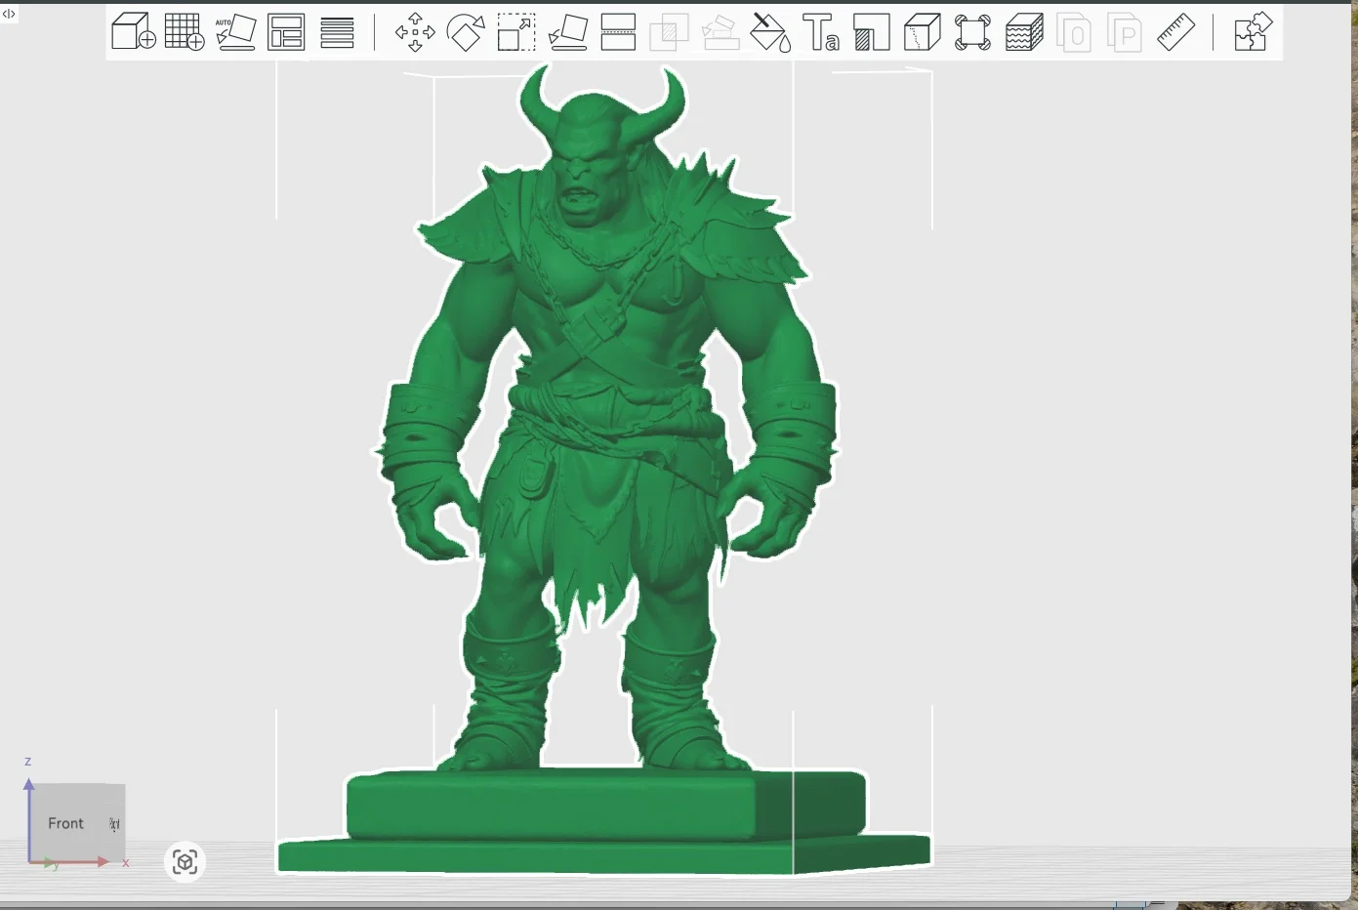Image resolution: width=1358 pixels, height=910 pixels.
Task: Open the Cut tool
Action: tap(618, 32)
